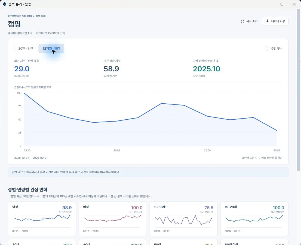Click the 데이터 저장 button label
This screenshot has width=301, height=245.
click(278, 21)
